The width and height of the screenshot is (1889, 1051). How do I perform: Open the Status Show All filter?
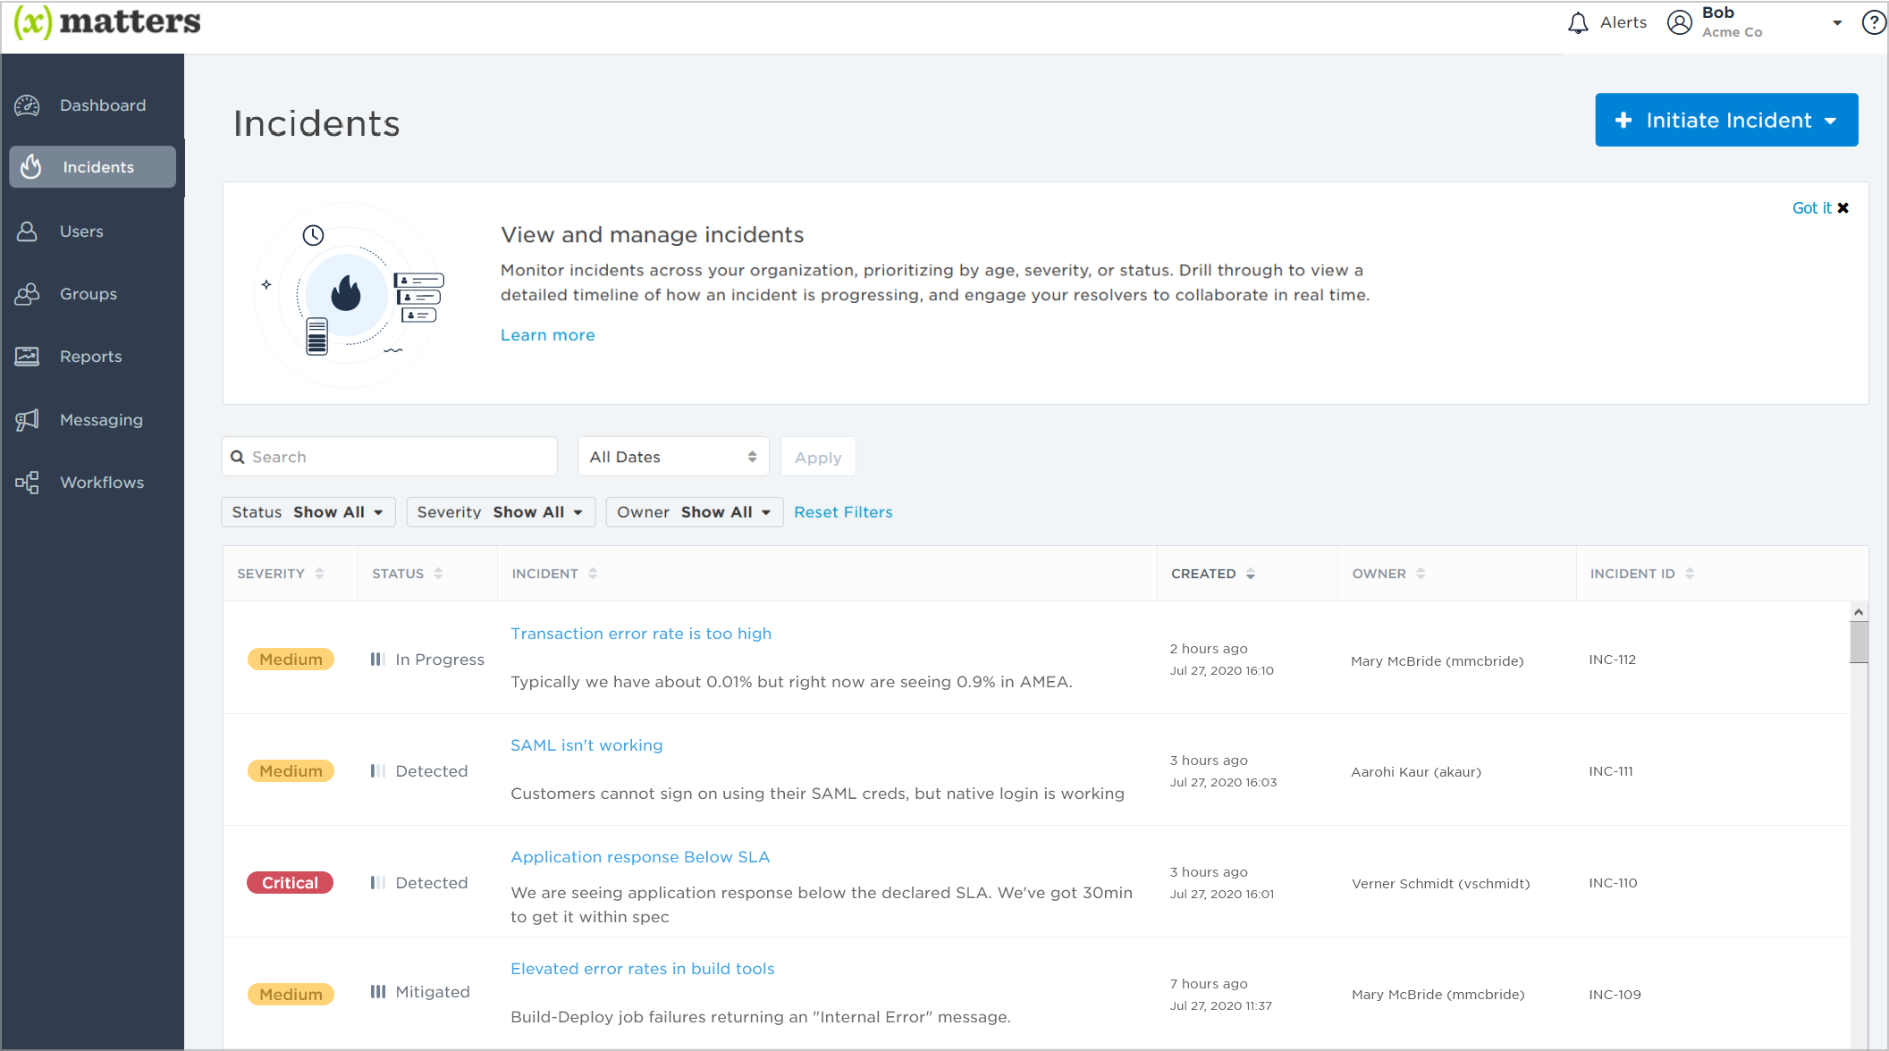click(x=308, y=512)
